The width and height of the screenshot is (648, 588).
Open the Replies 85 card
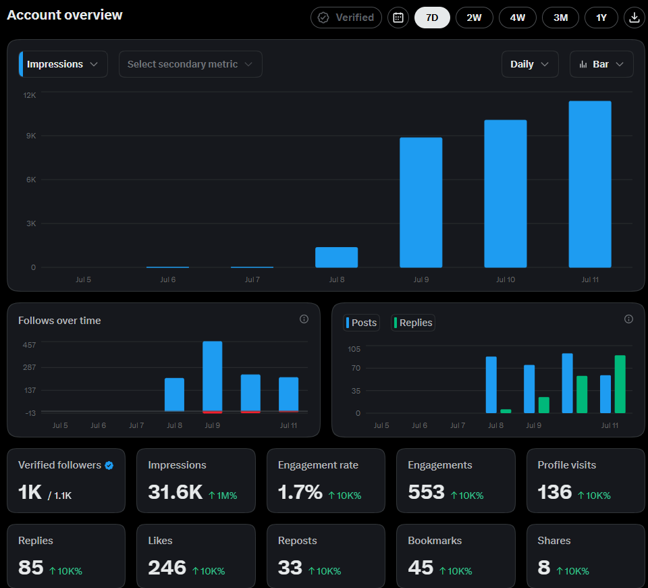coord(66,556)
